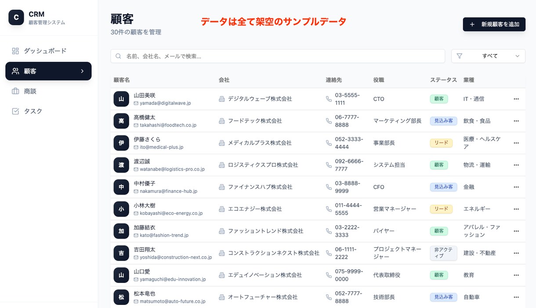The image size is (536, 308).
Task: Click the name 山田美咲
Action: pos(145,95)
